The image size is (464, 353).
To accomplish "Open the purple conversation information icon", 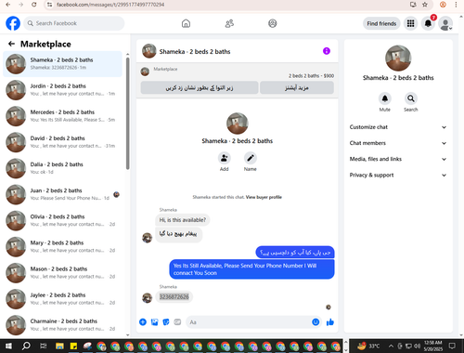I will 327,51.
